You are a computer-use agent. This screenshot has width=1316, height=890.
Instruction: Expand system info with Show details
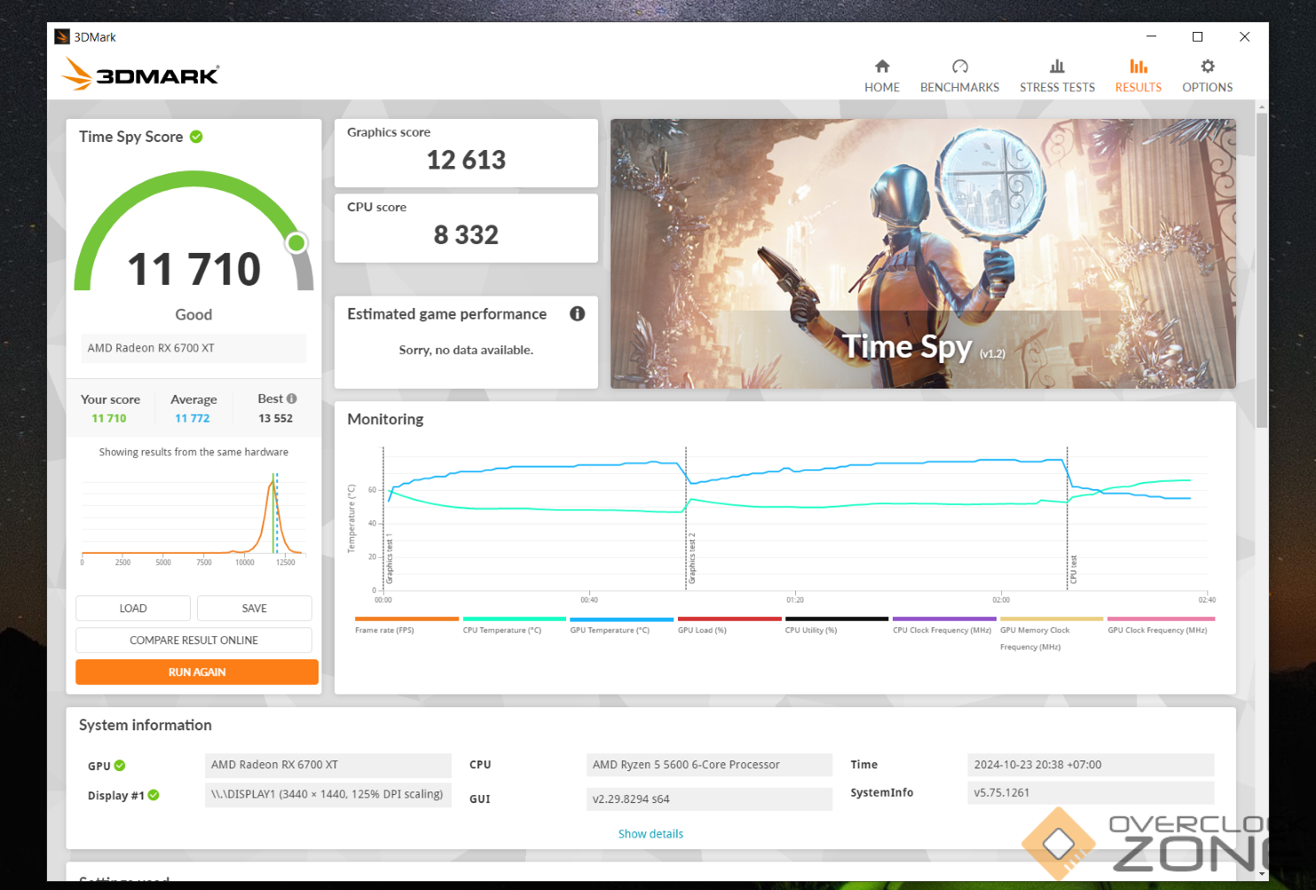tap(650, 834)
